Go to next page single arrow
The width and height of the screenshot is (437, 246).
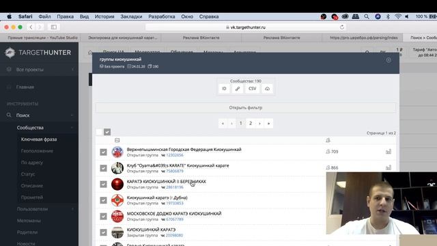(259, 123)
